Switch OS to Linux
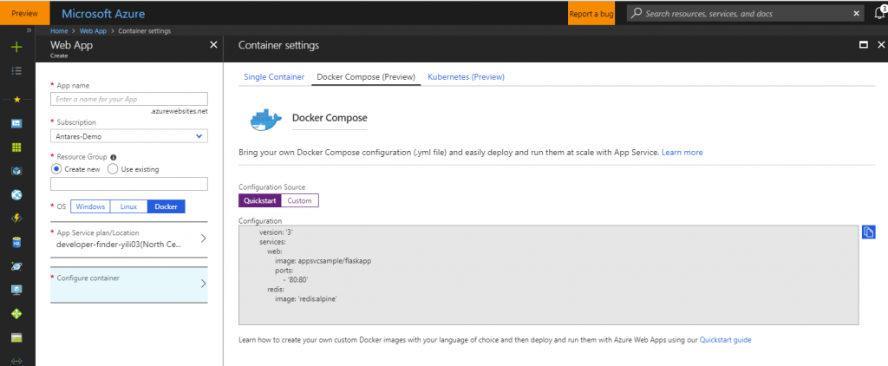The image size is (888, 366). pos(128,206)
